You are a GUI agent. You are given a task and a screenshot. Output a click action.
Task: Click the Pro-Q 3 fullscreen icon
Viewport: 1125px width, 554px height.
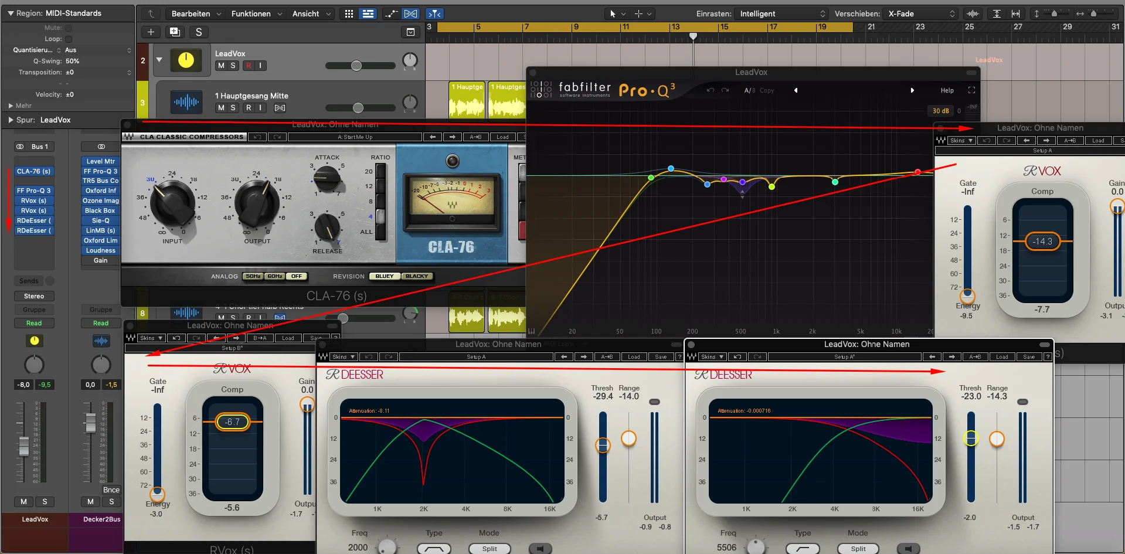coord(971,90)
